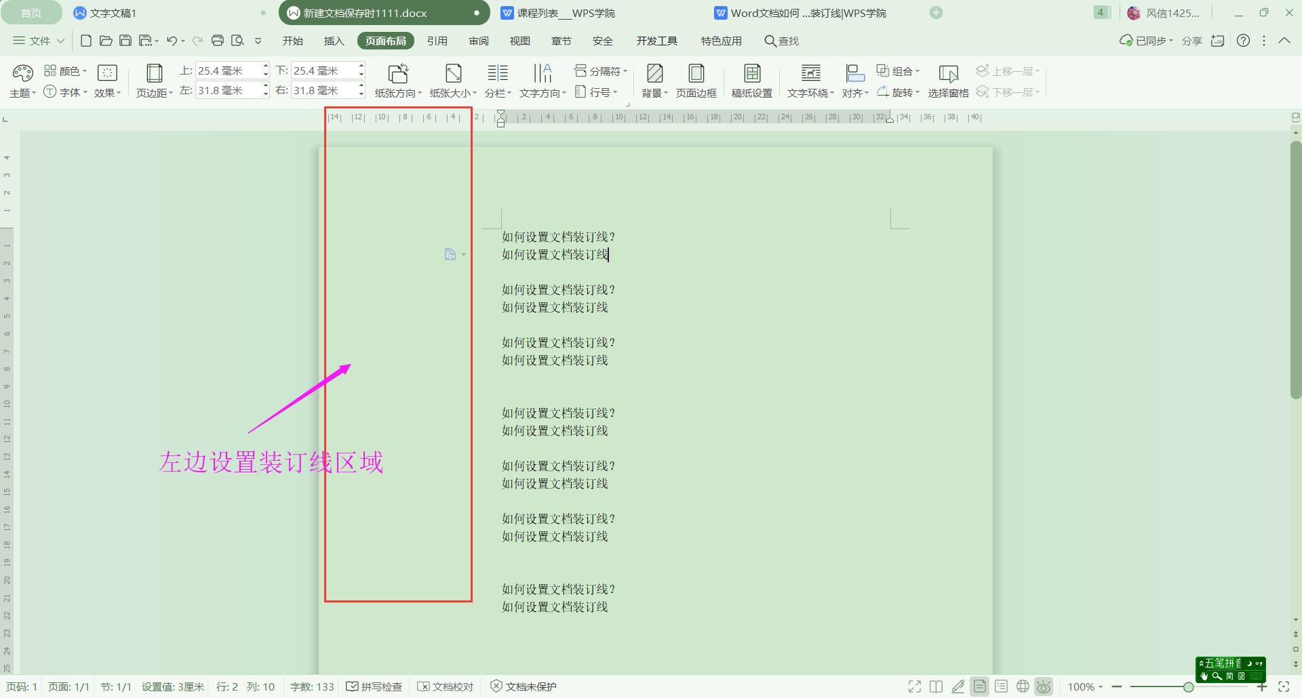This screenshot has height=698, width=1302.
Task: Enable 护眼模式 (eye protection mode) in status bar
Action: point(1044,686)
